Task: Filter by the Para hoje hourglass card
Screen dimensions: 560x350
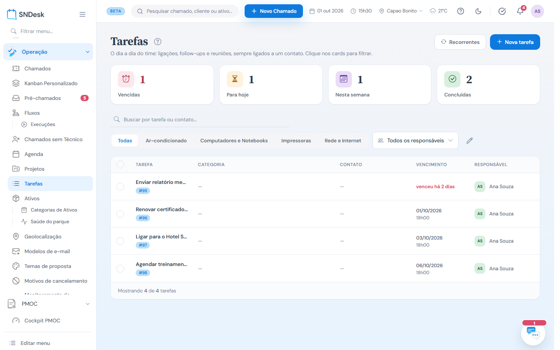Action: point(271,84)
